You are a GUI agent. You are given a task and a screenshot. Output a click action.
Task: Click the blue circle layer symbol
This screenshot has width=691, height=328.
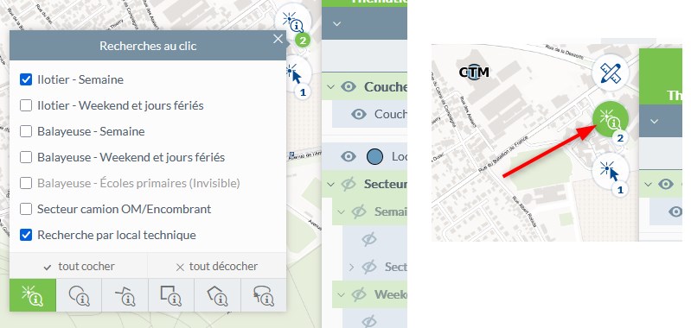(x=375, y=156)
